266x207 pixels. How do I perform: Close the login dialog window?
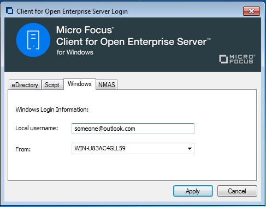click(x=251, y=11)
